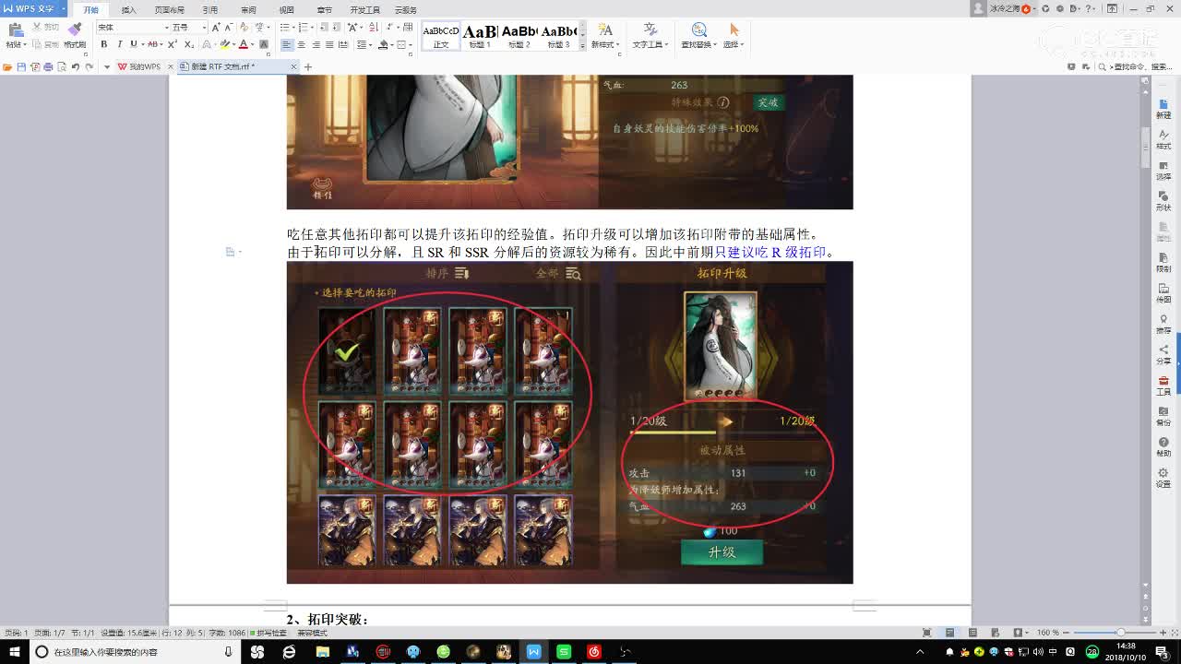Image resolution: width=1181 pixels, height=664 pixels.
Task: Click the Undo arrow icon
Action: [x=76, y=66]
